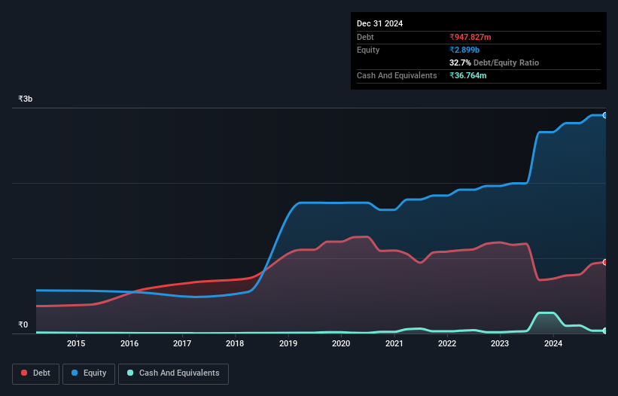
Task: Click the red Debt legend dot
Action: pyautogui.click(x=24, y=373)
